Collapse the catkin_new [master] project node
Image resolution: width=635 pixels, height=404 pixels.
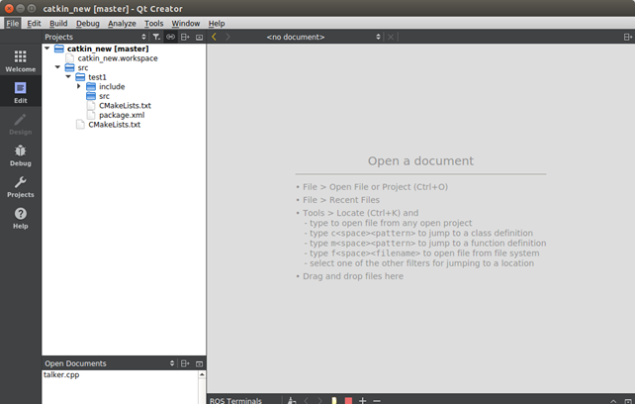pyautogui.click(x=46, y=49)
